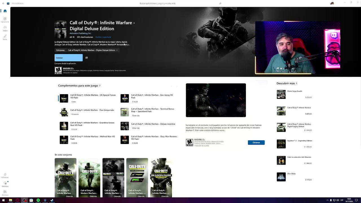Click ESP language indicator in tray
Screen dimensions: 361x203
[x=342, y=200]
